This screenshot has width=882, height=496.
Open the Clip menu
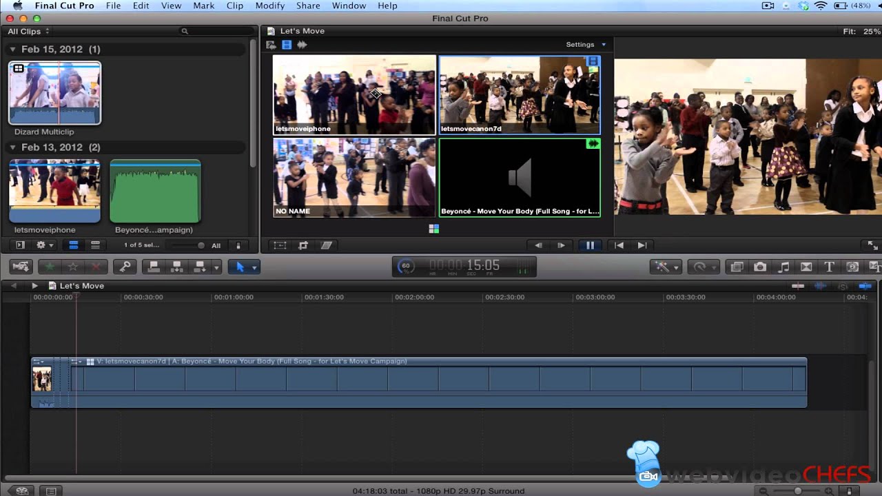point(235,6)
